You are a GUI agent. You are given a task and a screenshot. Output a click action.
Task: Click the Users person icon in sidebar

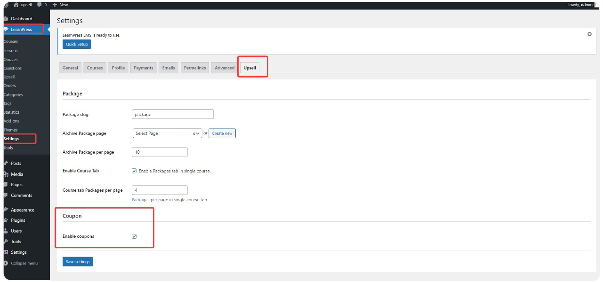(x=6, y=231)
